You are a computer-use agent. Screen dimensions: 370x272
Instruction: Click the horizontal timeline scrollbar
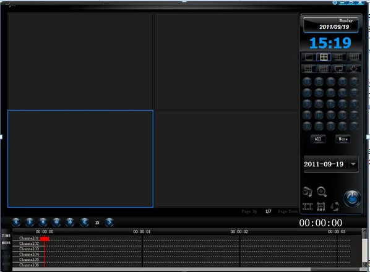click(x=161, y=269)
